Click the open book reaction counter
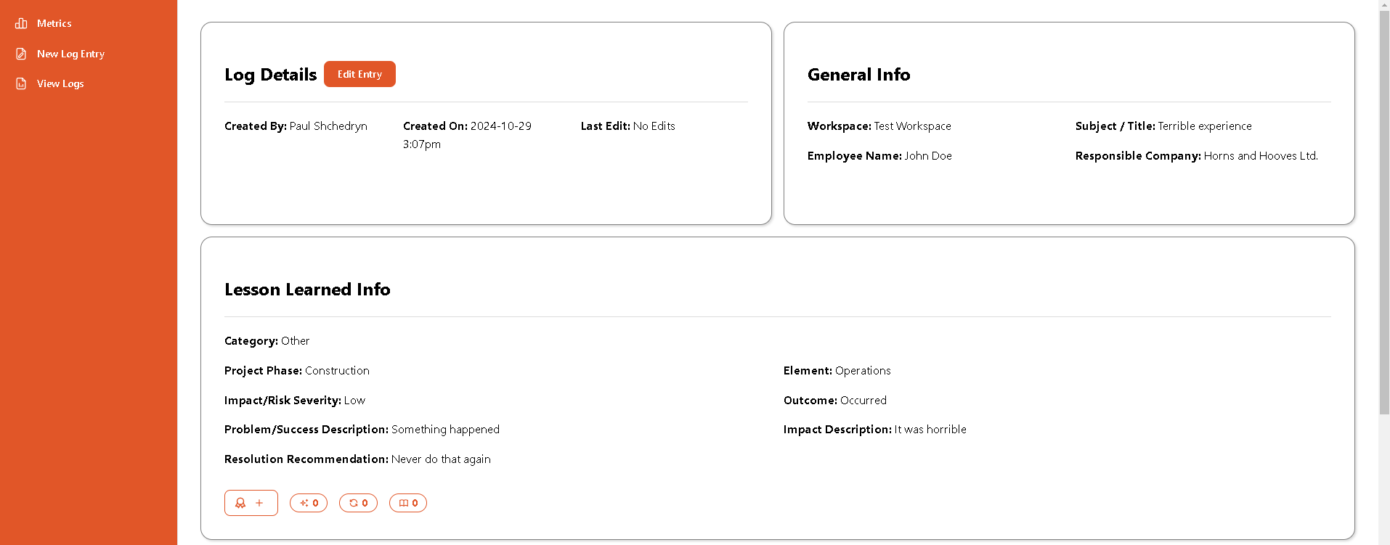1390x545 pixels. coord(408,503)
